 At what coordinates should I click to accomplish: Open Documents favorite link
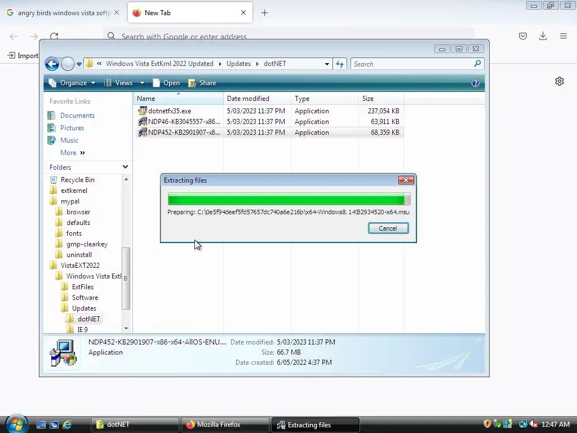pos(77,116)
